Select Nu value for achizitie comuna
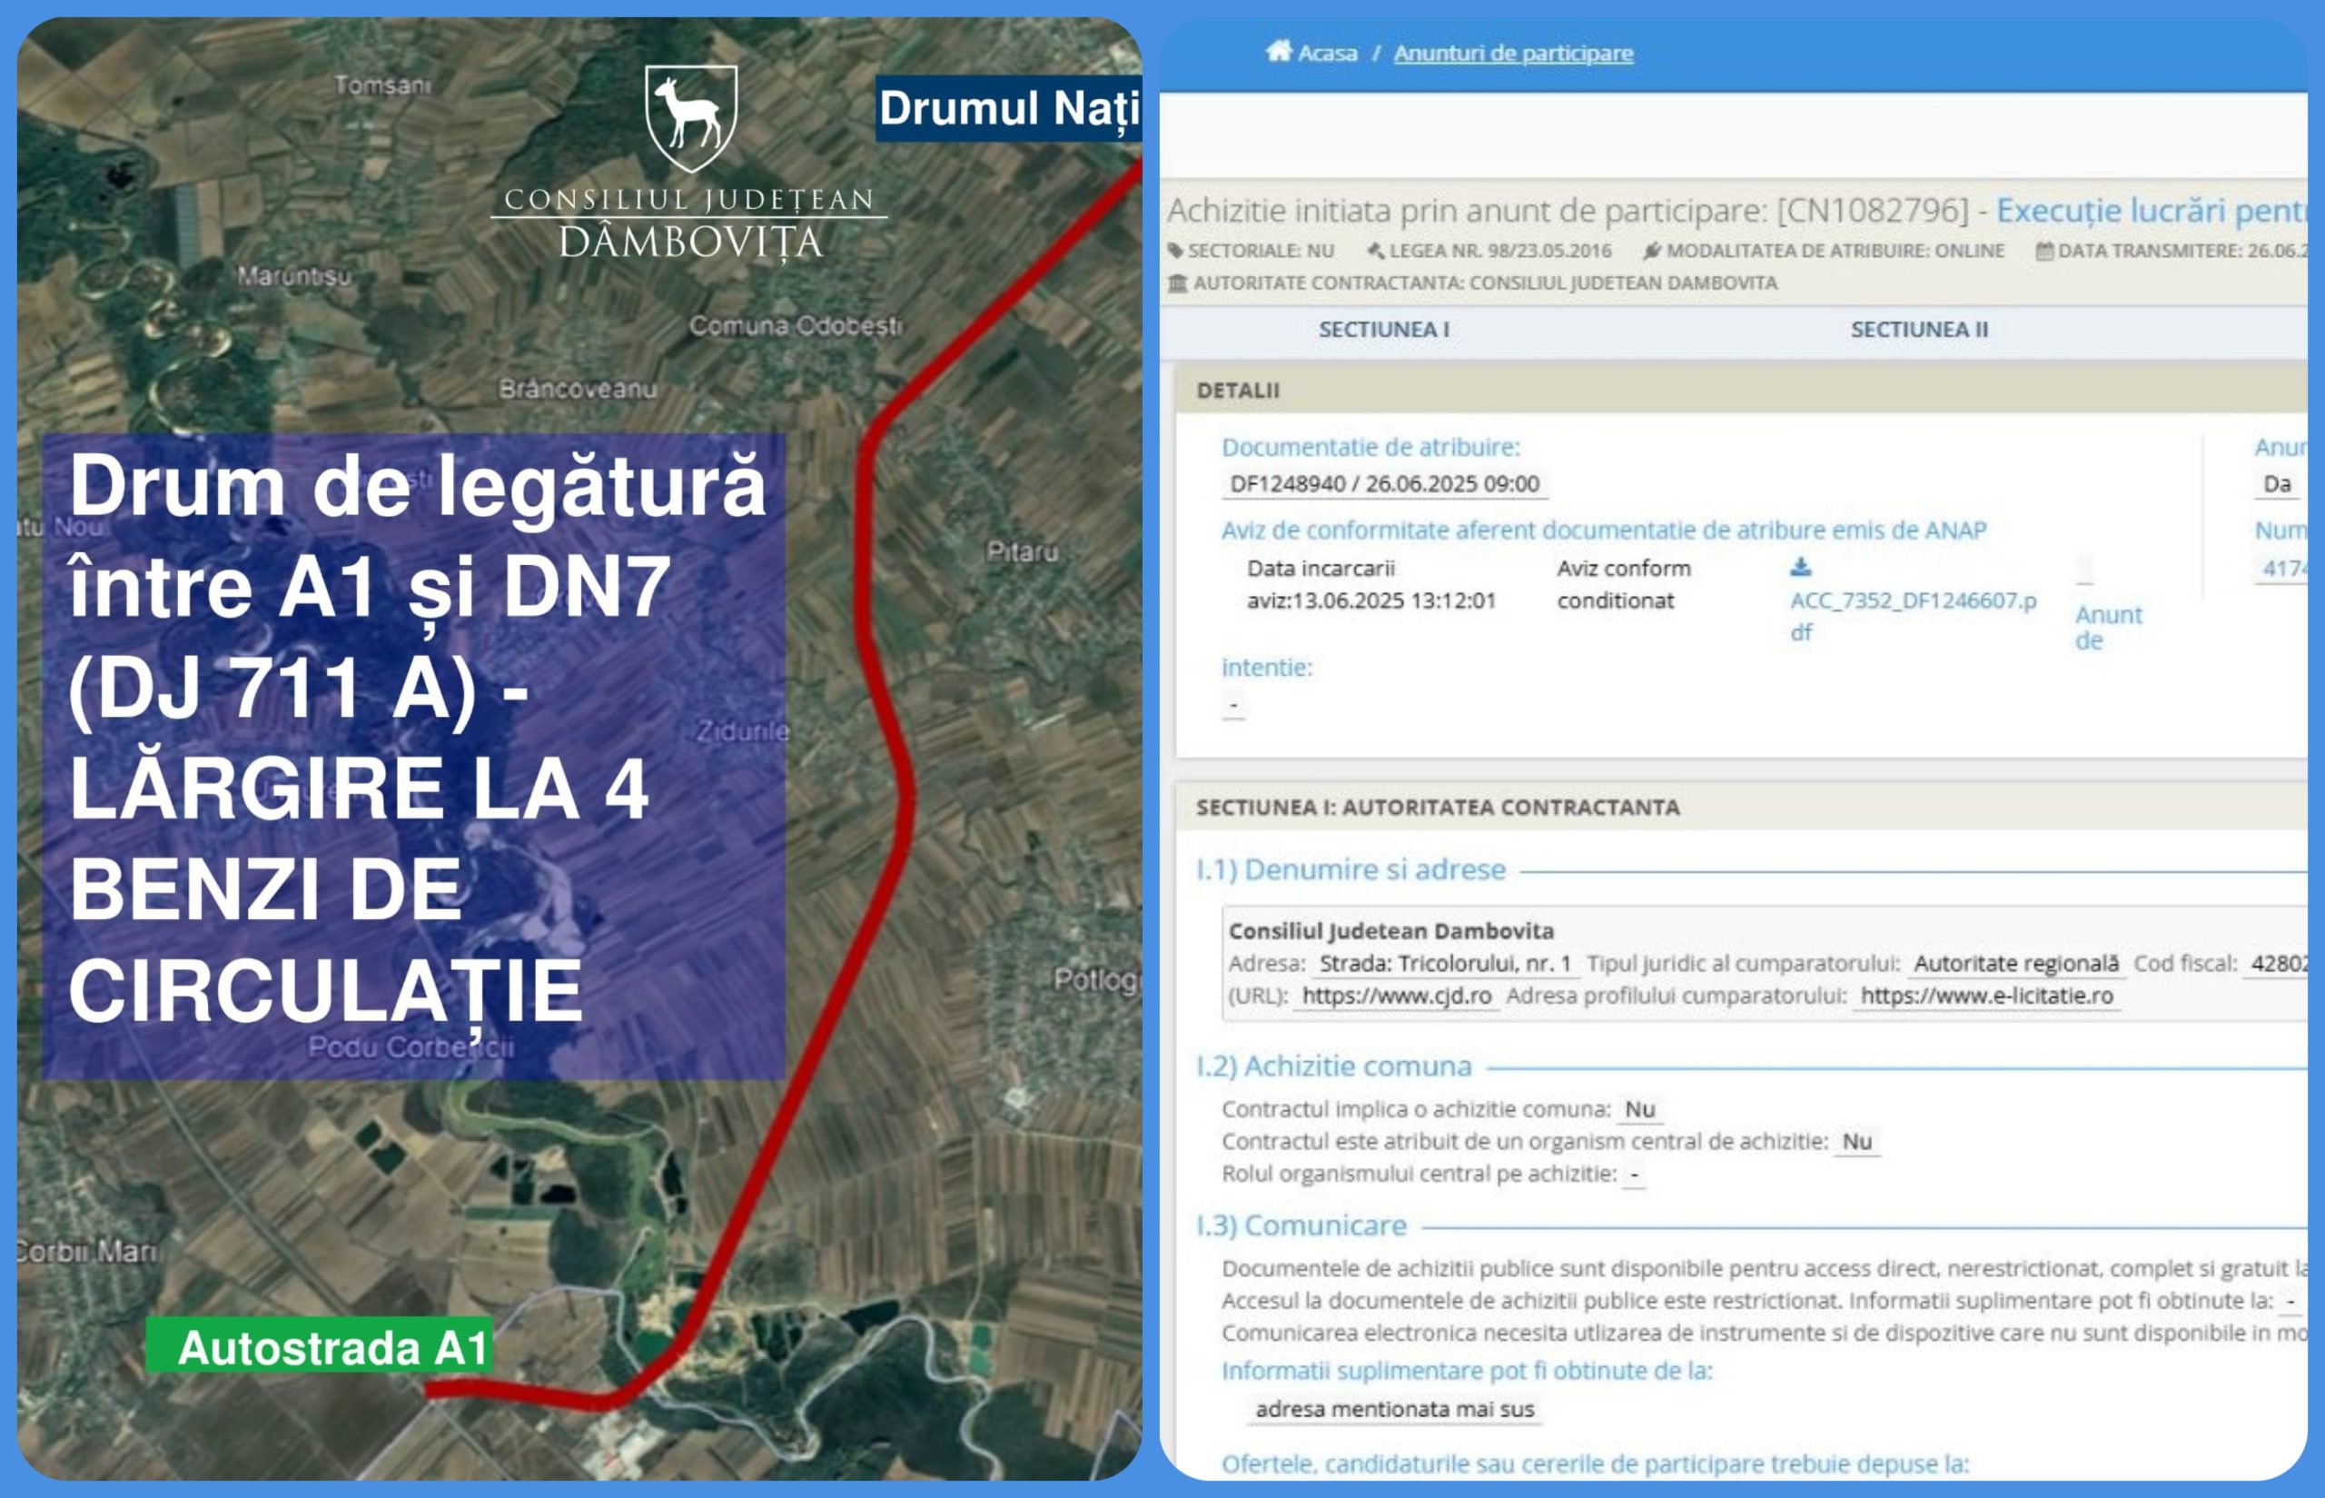Viewport: 2325px width, 1498px height. coord(1639,1110)
